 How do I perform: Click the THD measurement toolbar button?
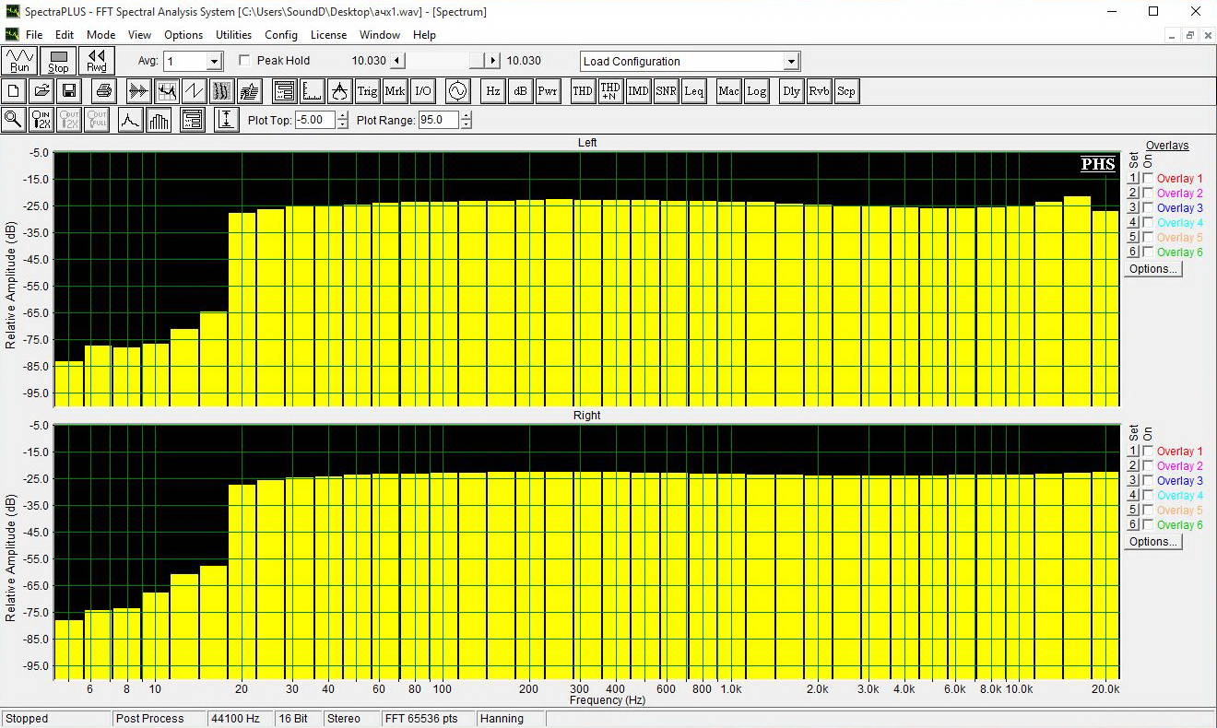coord(583,90)
